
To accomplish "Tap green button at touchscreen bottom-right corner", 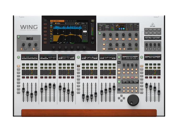I will tap(85, 41).
